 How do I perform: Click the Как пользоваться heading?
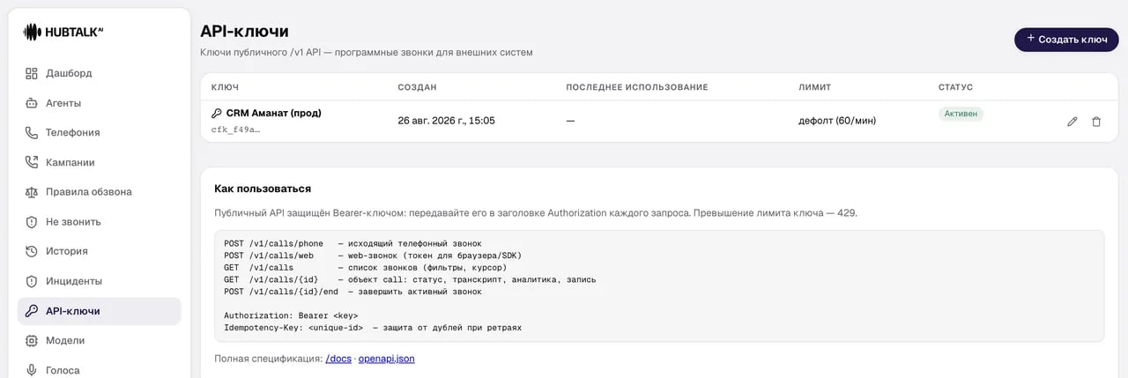[263, 189]
